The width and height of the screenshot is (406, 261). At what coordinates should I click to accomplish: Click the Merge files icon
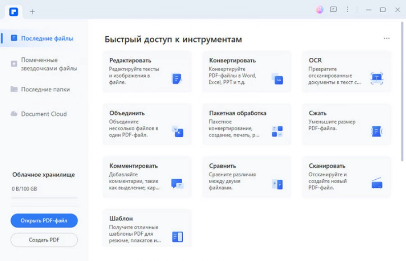tap(177, 131)
